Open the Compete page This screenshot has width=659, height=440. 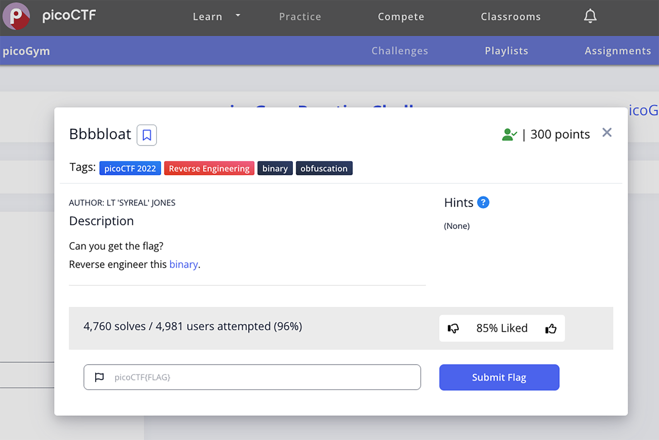401,16
